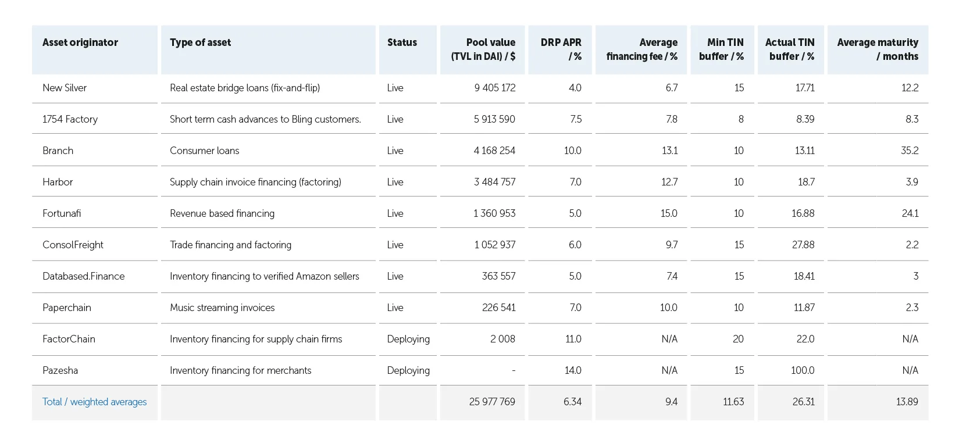This screenshot has height=432, width=959.
Task: Click Pazesha's DRP APR "14.0"
Action: [x=573, y=370]
